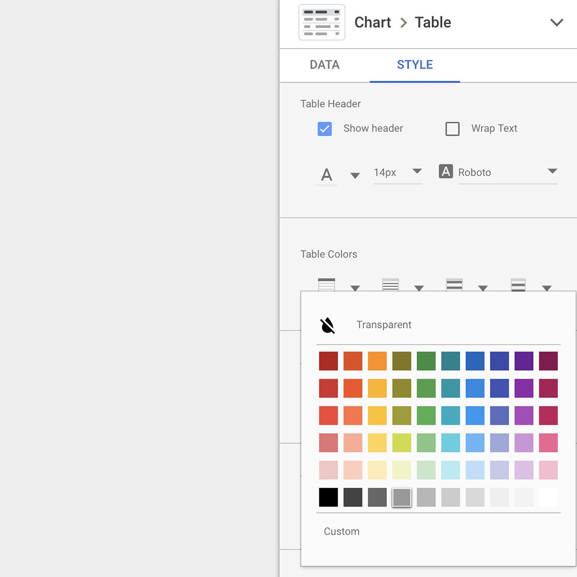Switch to the DATA tab
Screen dimensions: 577x577
pyautogui.click(x=325, y=65)
